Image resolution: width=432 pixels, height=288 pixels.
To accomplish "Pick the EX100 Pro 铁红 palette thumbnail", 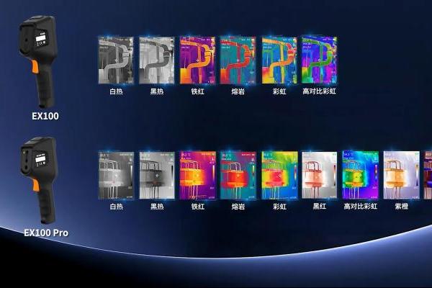I will [197, 175].
